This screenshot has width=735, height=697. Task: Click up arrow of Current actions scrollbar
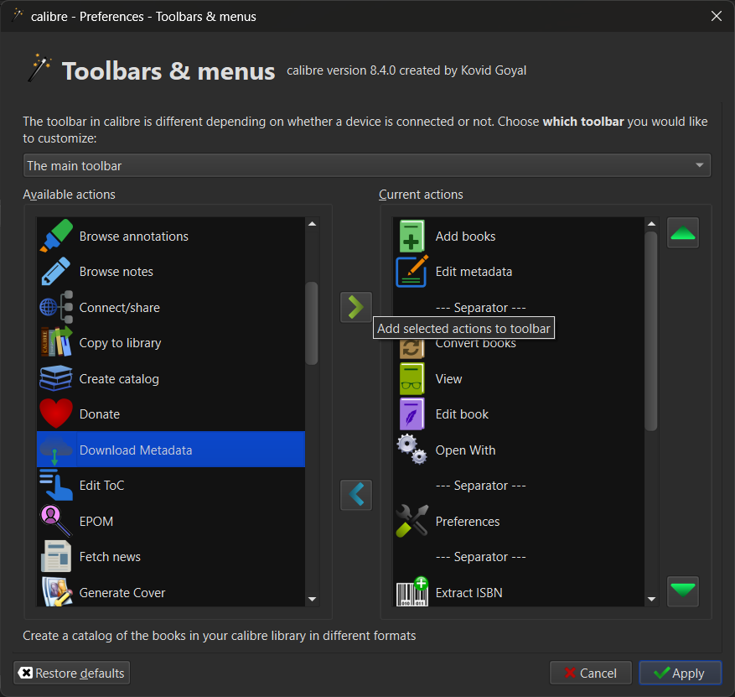click(x=651, y=224)
